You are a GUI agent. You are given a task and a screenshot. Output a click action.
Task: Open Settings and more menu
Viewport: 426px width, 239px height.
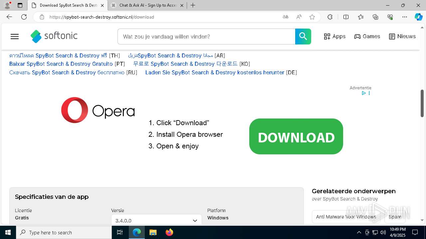coord(405,17)
